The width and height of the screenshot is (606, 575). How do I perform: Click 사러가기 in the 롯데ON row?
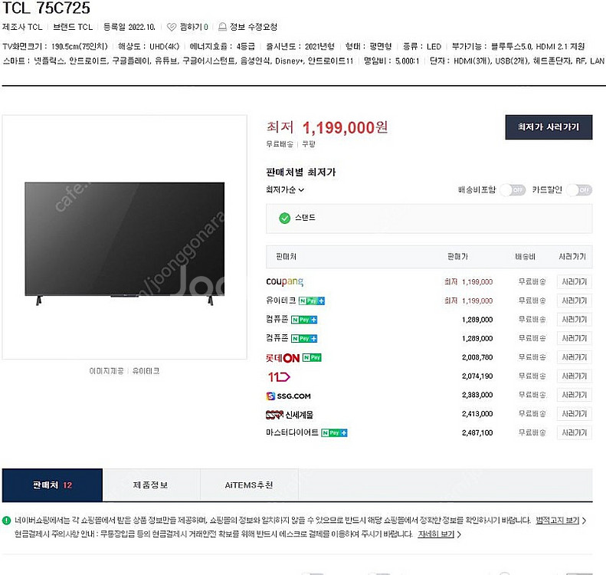[x=574, y=358]
